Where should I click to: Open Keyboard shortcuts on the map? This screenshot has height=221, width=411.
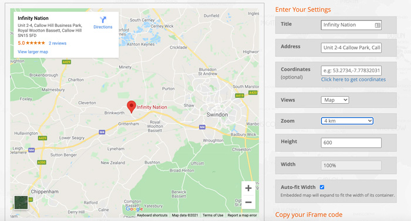pyautogui.click(x=152, y=215)
